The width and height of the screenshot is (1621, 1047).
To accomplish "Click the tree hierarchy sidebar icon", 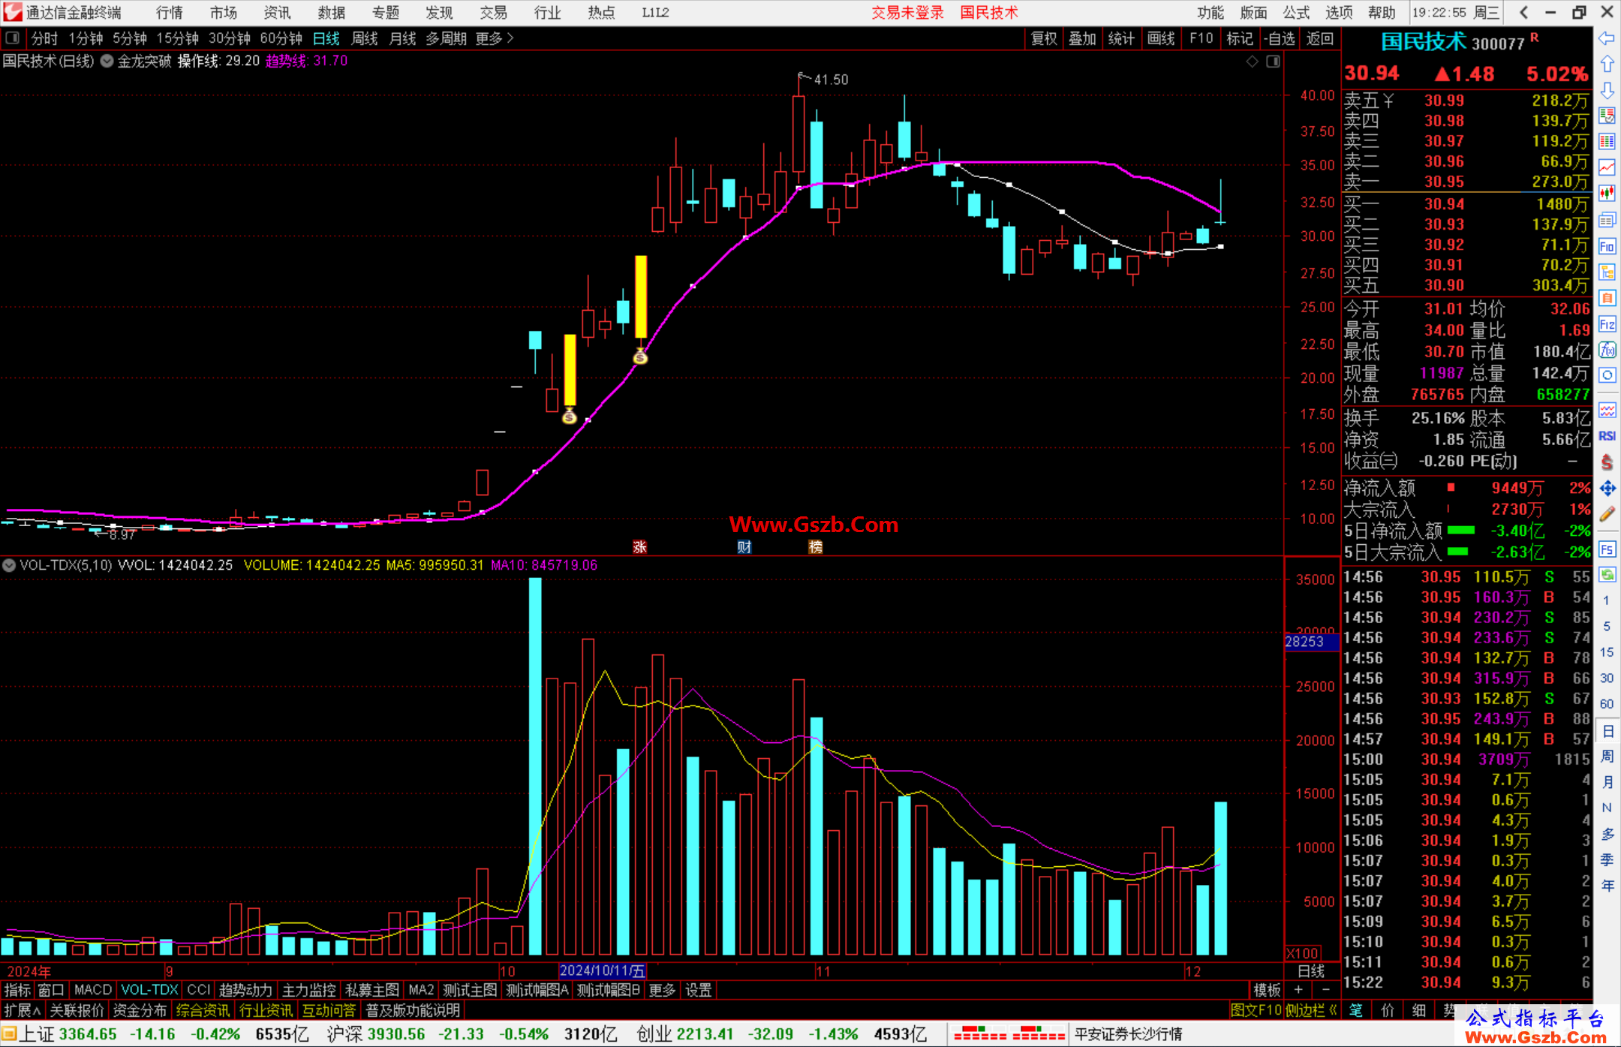I will click(x=1607, y=272).
